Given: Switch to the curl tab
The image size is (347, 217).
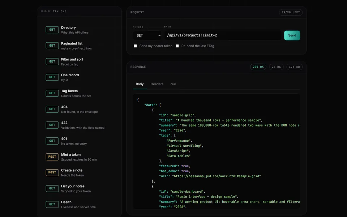Looking at the screenshot, I should click(173, 84).
